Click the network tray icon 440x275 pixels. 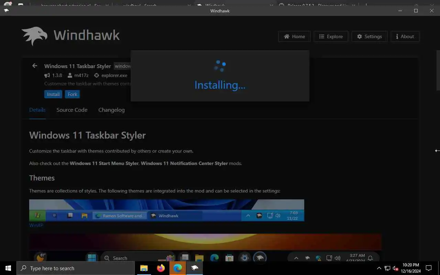point(387,268)
